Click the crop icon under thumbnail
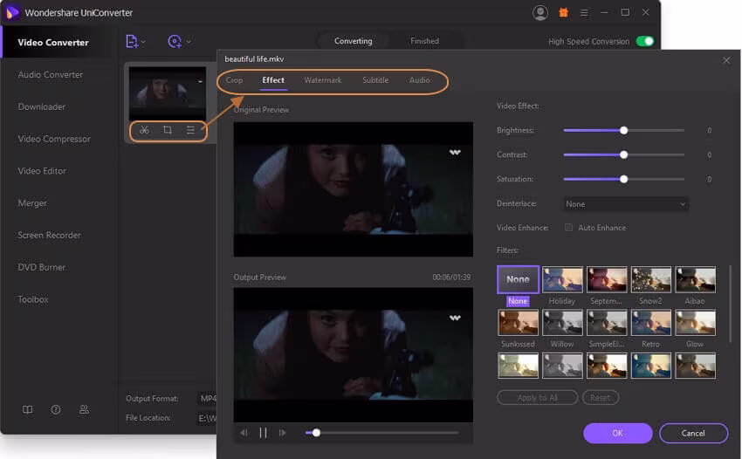 pyautogui.click(x=167, y=130)
